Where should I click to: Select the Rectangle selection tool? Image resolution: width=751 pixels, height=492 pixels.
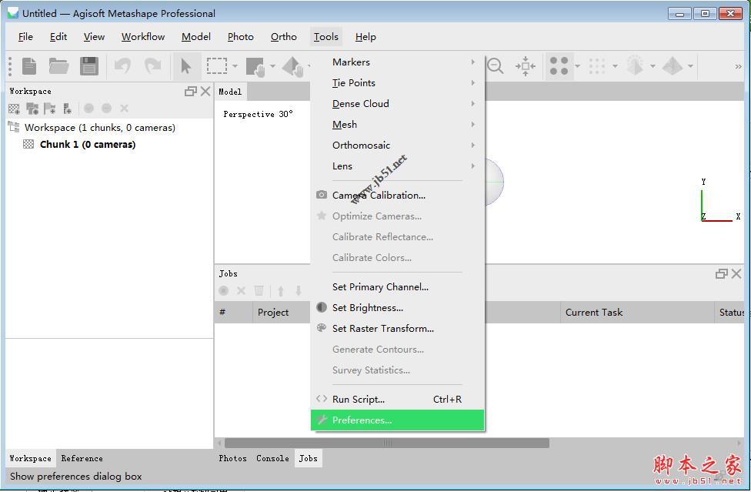217,65
